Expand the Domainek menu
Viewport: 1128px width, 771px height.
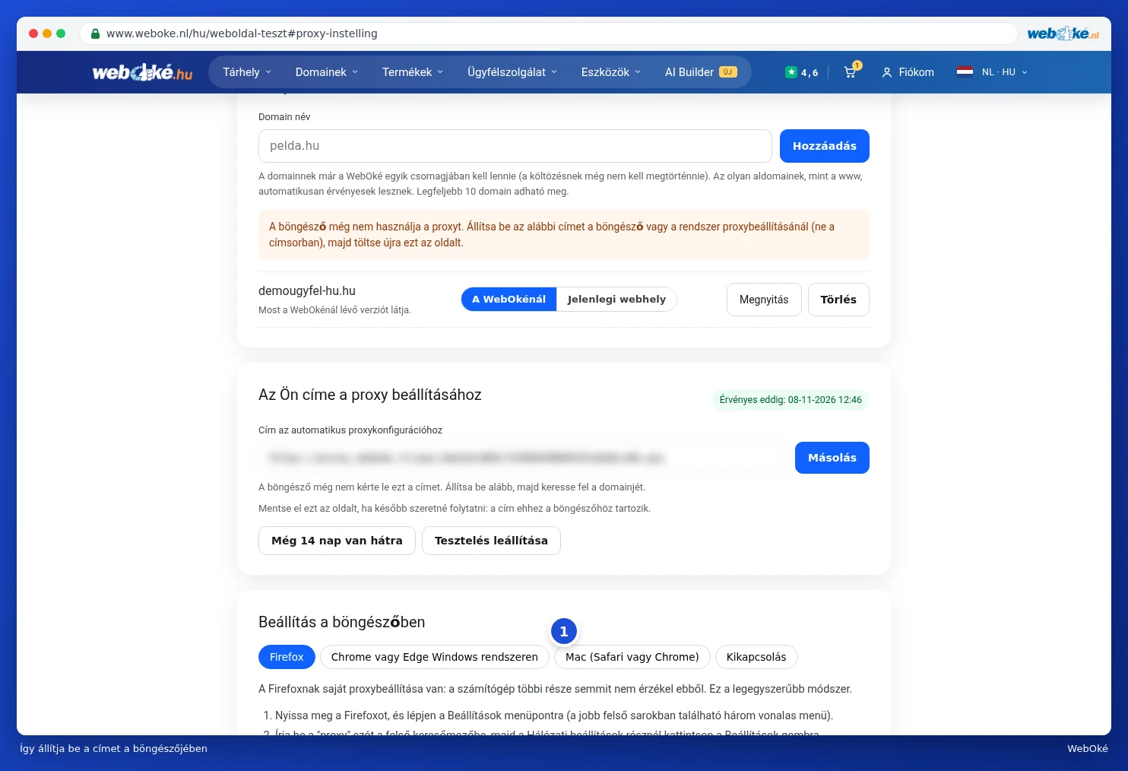[326, 72]
